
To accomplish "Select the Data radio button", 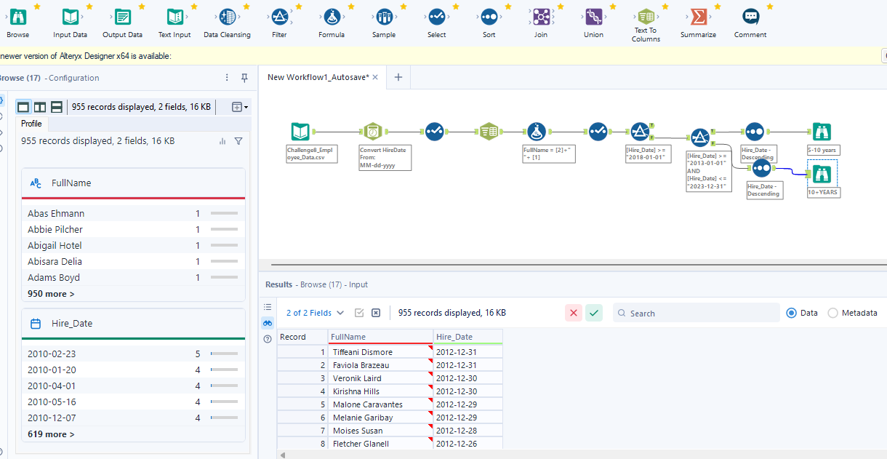I will click(792, 313).
